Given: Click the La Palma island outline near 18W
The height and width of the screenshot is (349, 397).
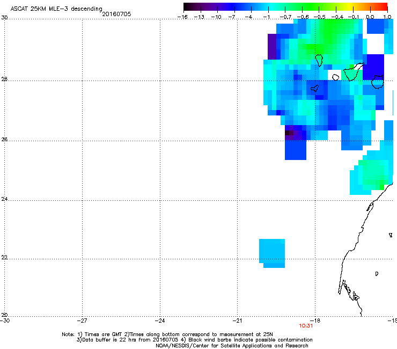Looking at the screenshot, I should click(319, 60).
